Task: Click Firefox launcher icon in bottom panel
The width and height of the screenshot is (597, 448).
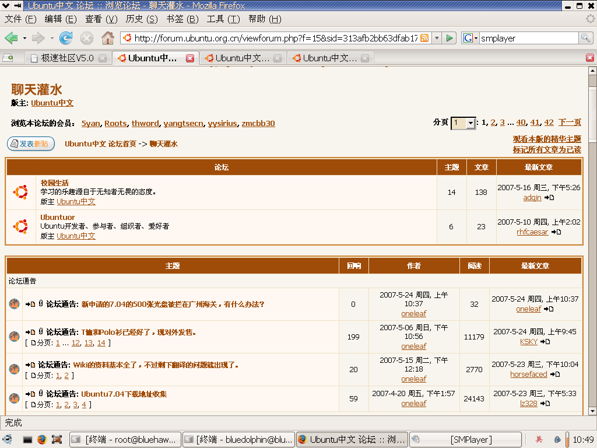Action: tap(42, 439)
